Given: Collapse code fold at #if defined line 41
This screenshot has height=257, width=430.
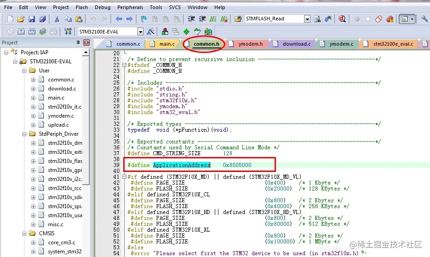Looking at the screenshot, I should [124, 177].
